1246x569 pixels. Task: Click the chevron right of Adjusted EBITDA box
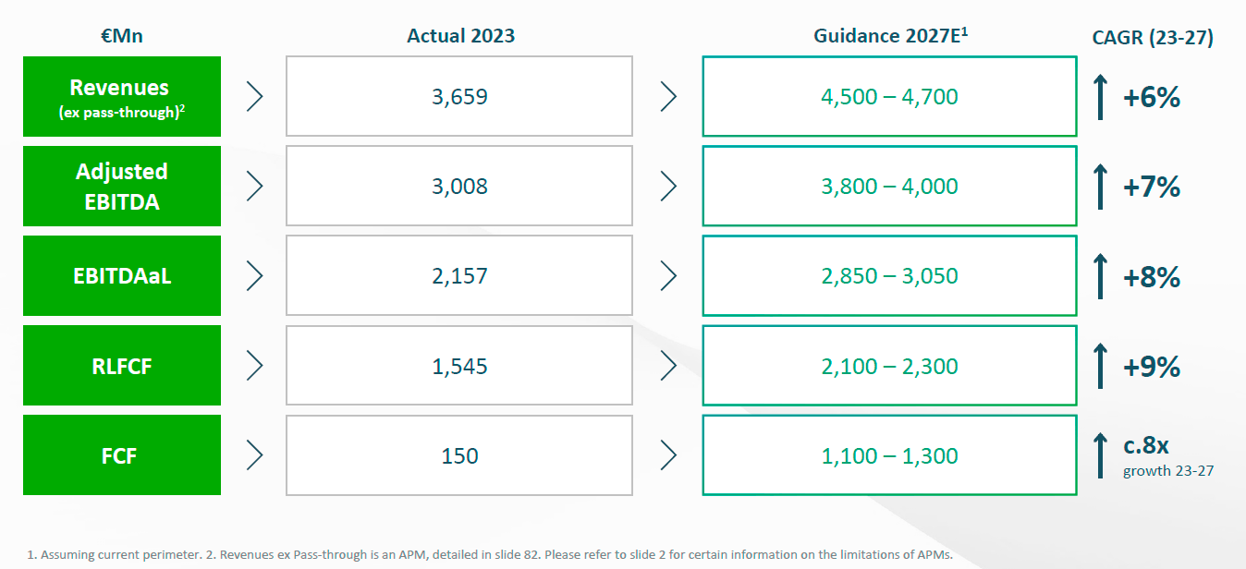click(255, 187)
